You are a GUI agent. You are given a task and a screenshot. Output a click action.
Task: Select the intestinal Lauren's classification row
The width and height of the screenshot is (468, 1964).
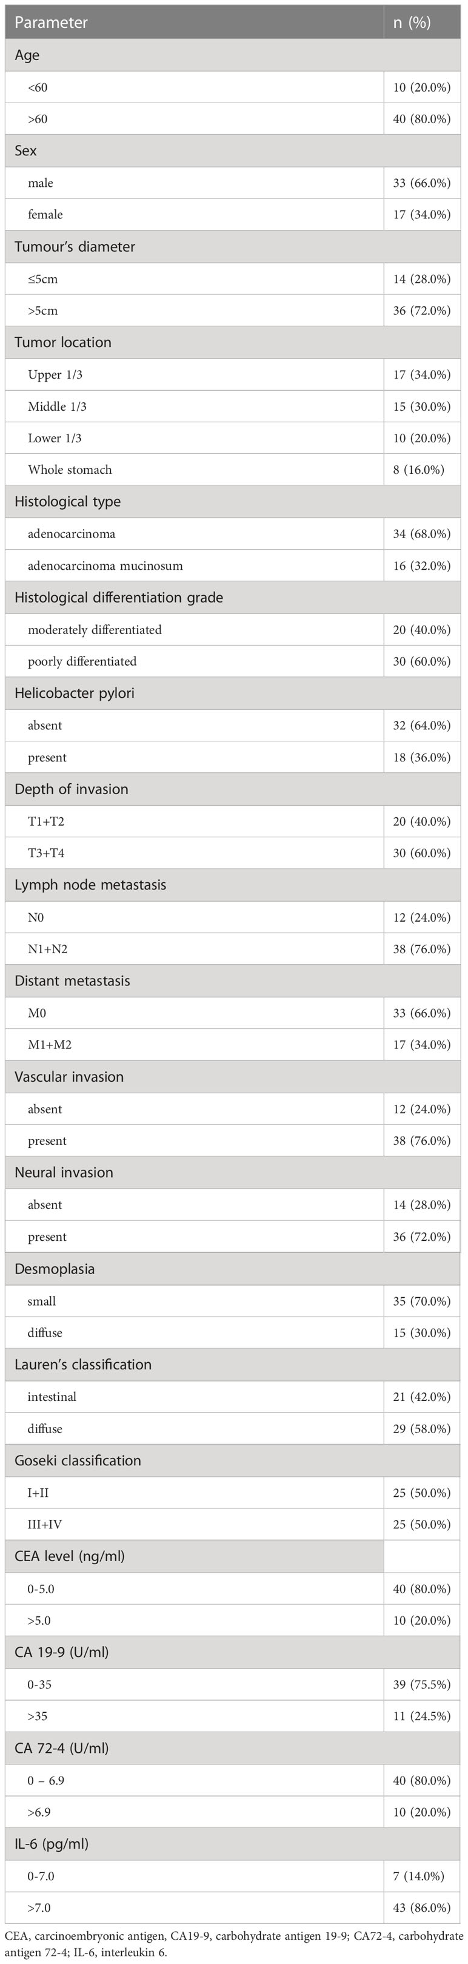coord(233,1397)
